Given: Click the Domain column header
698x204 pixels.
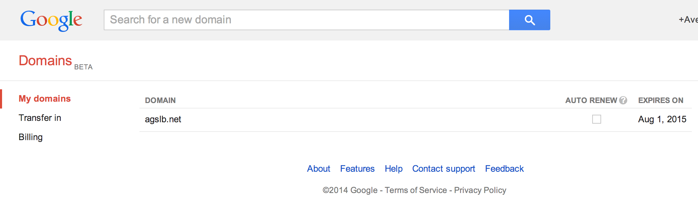Looking at the screenshot, I should pos(160,101).
